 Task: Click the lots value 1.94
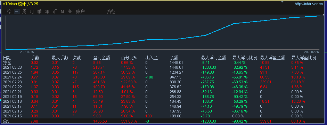pos(34,72)
